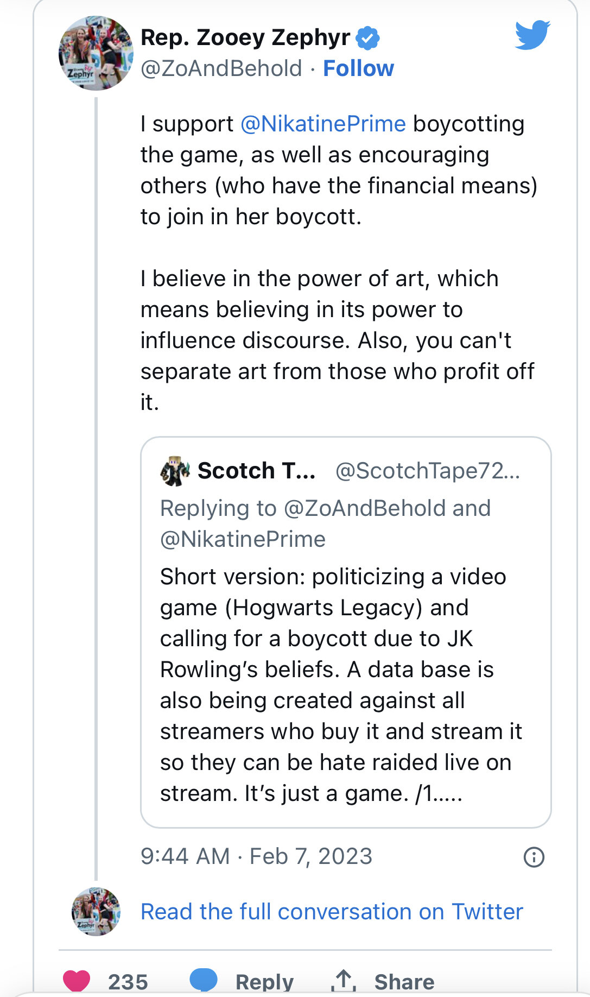The height and width of the screenshot is (997, 590).
Task: Follow Rep. Zooey Zephyr
Action: pyautogui.click(x=358, y=69)
